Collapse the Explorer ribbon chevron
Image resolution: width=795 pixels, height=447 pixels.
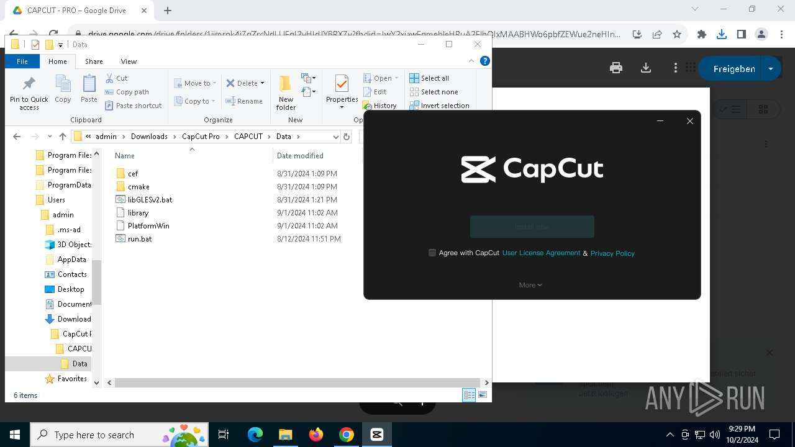tap(471, 61)
